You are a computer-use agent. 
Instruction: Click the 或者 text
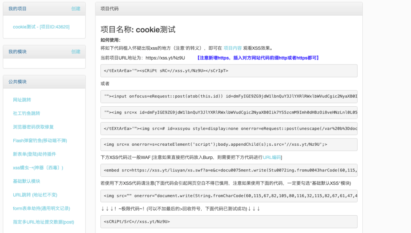coord(105,84)
